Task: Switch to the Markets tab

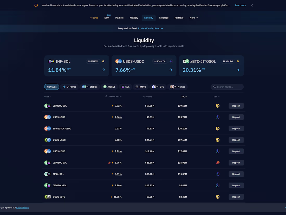Action: (x=119, y=18)
